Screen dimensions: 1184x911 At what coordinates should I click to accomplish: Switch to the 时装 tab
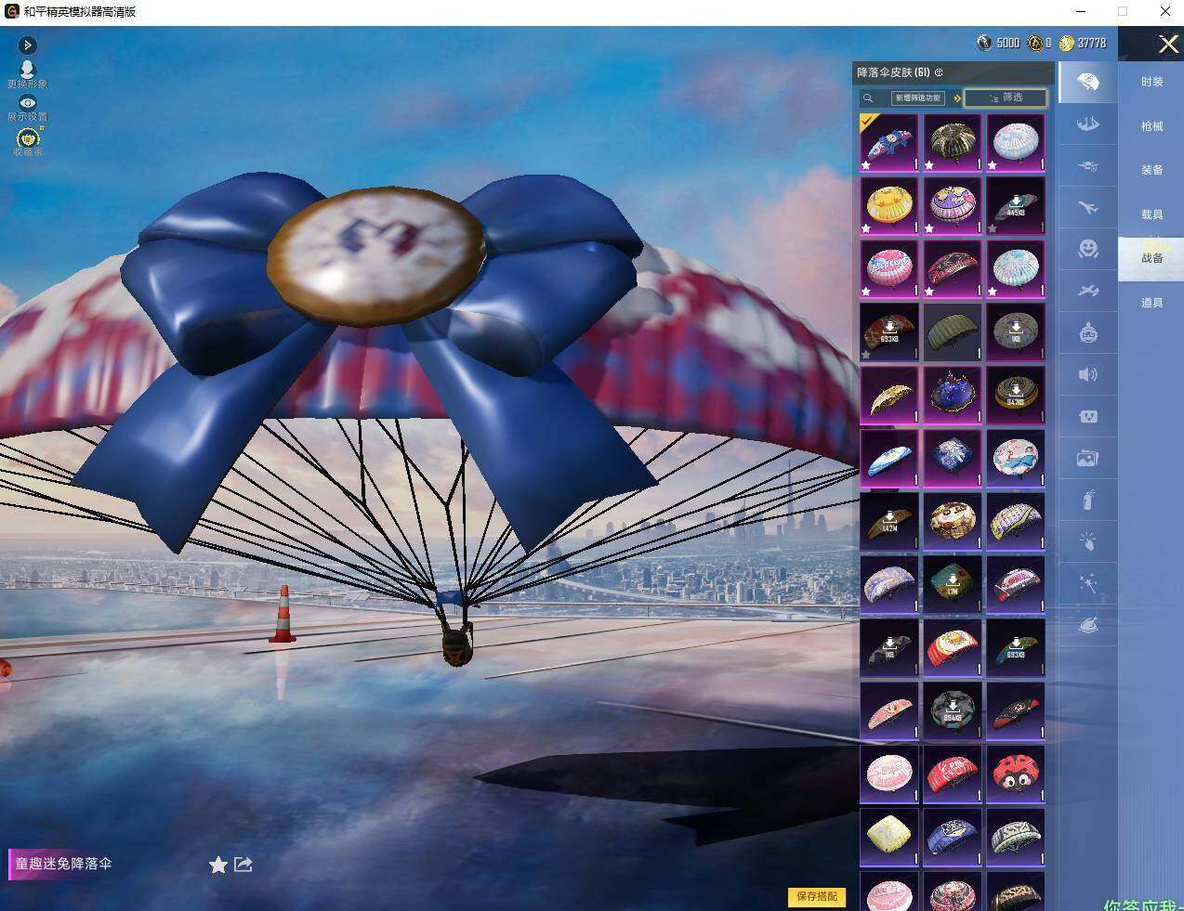pyautogui.click(x=1152, y=82)
